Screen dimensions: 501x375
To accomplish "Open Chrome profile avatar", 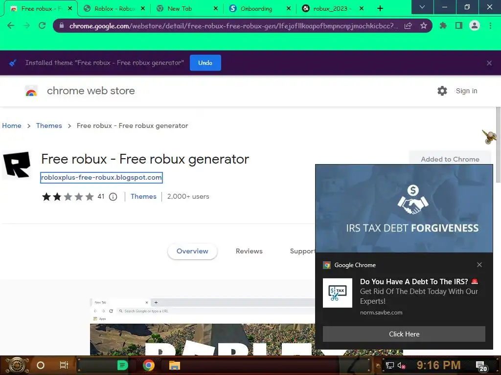I will coord(475,25).
